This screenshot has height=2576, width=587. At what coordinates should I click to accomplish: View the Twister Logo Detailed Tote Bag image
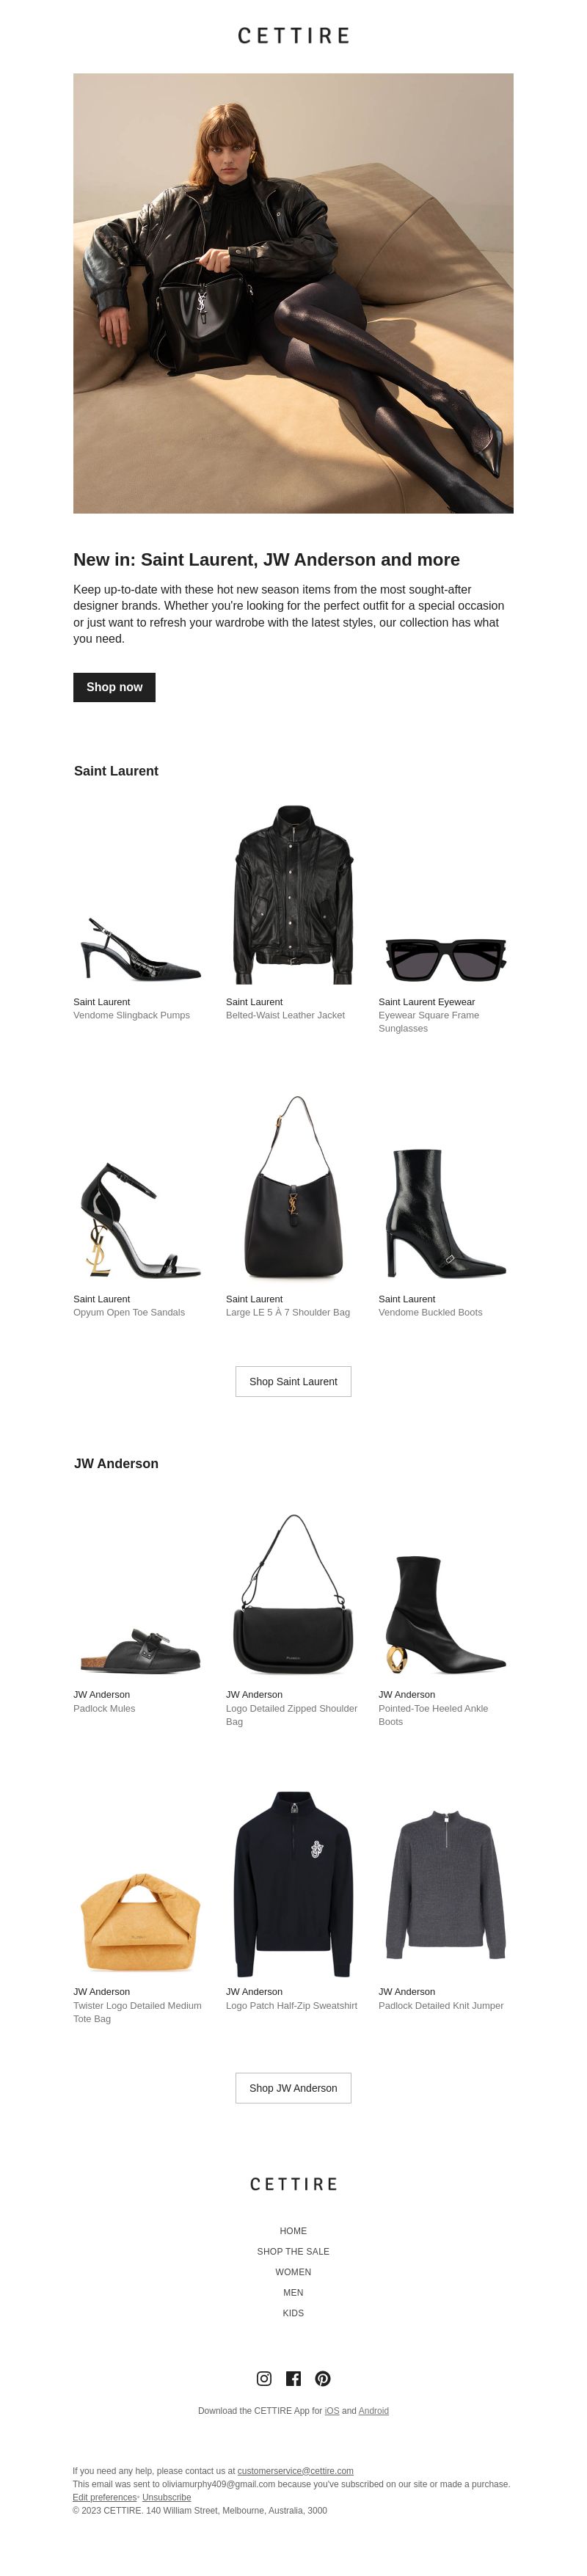point(140,1923)
